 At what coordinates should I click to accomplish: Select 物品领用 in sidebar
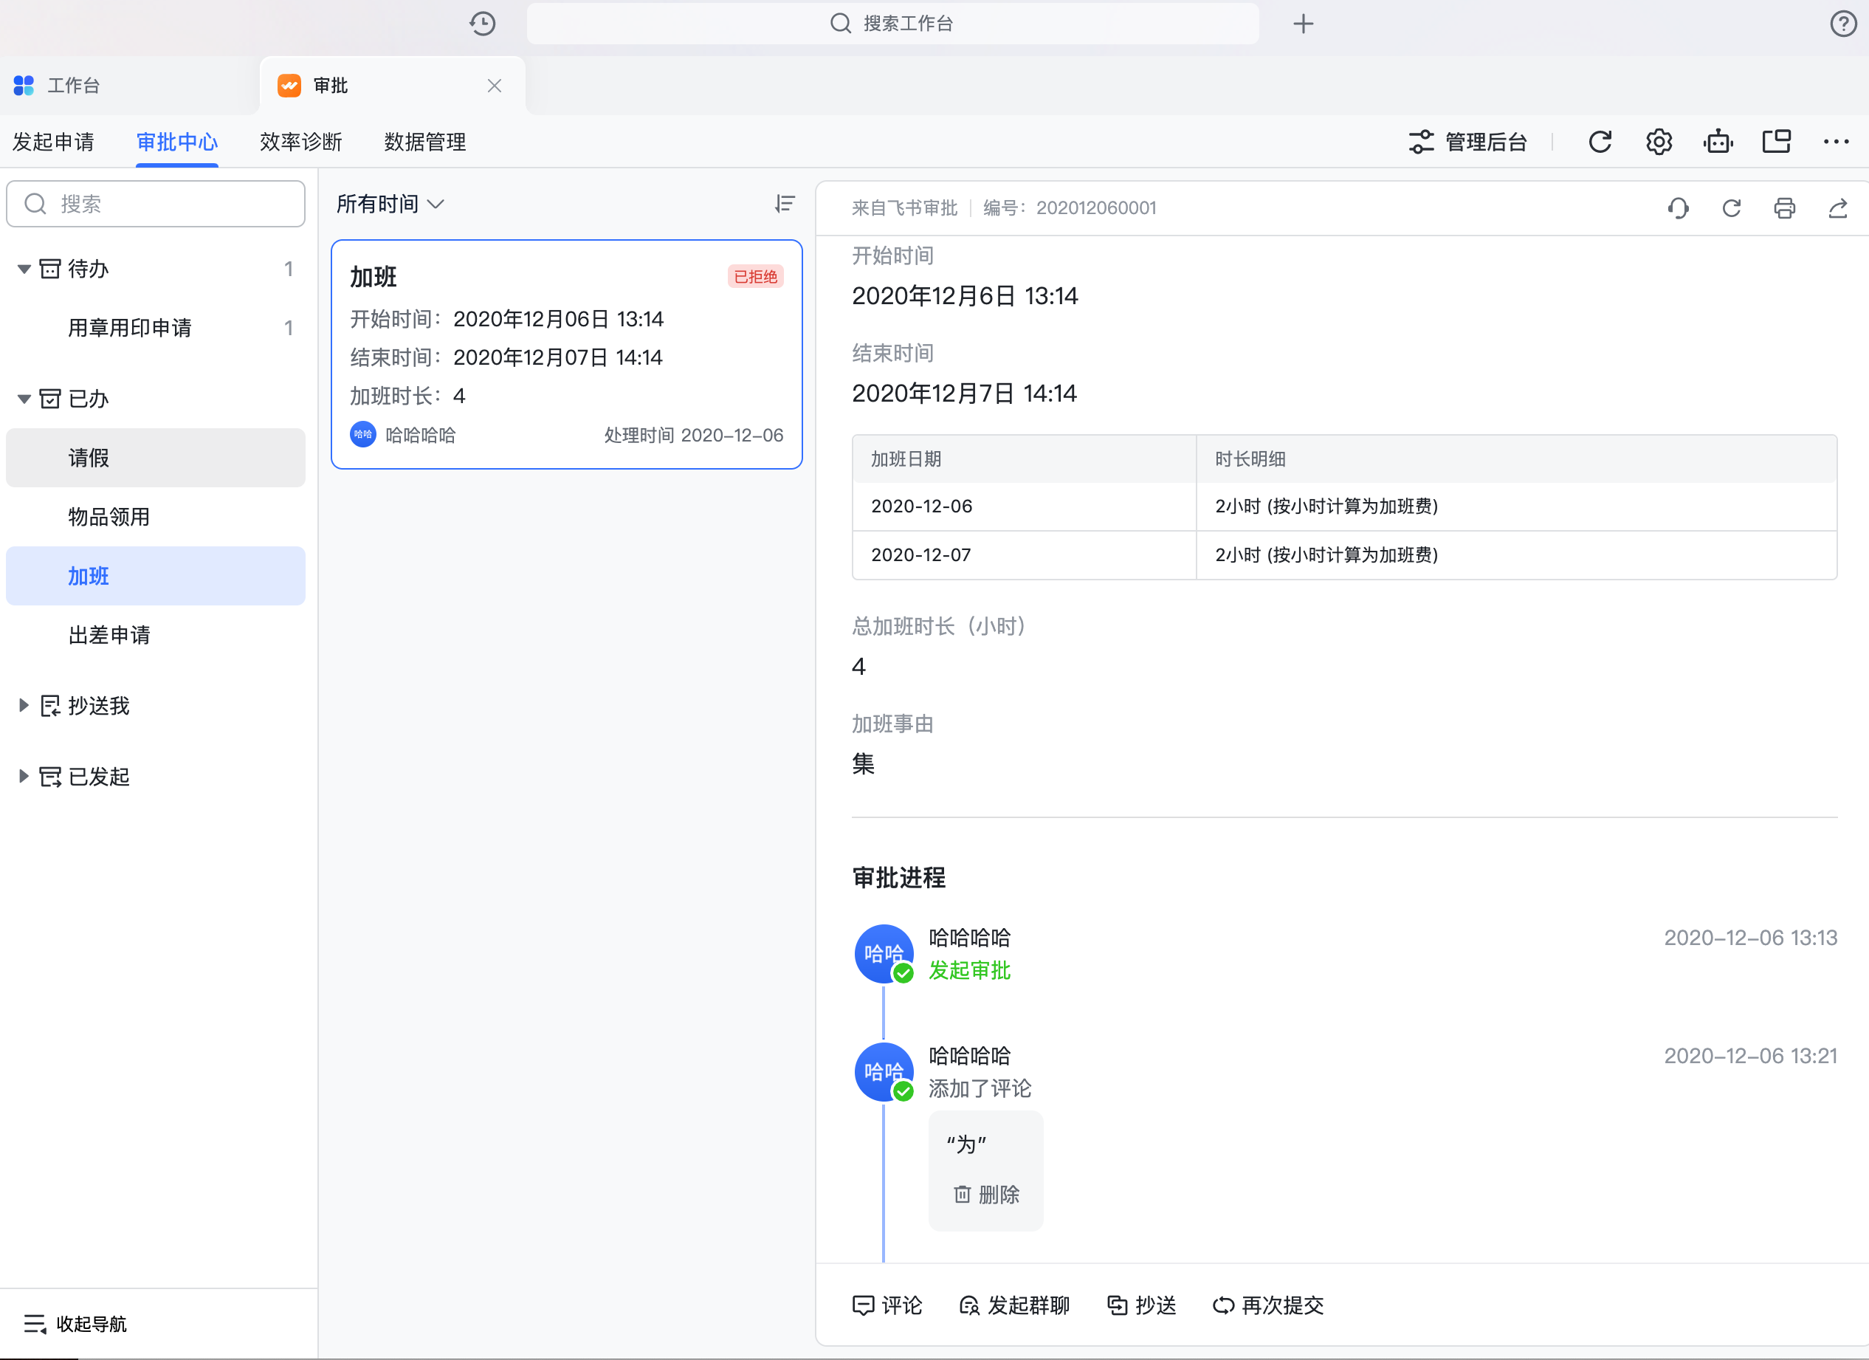pyautogui.click(x=156, y=517)
